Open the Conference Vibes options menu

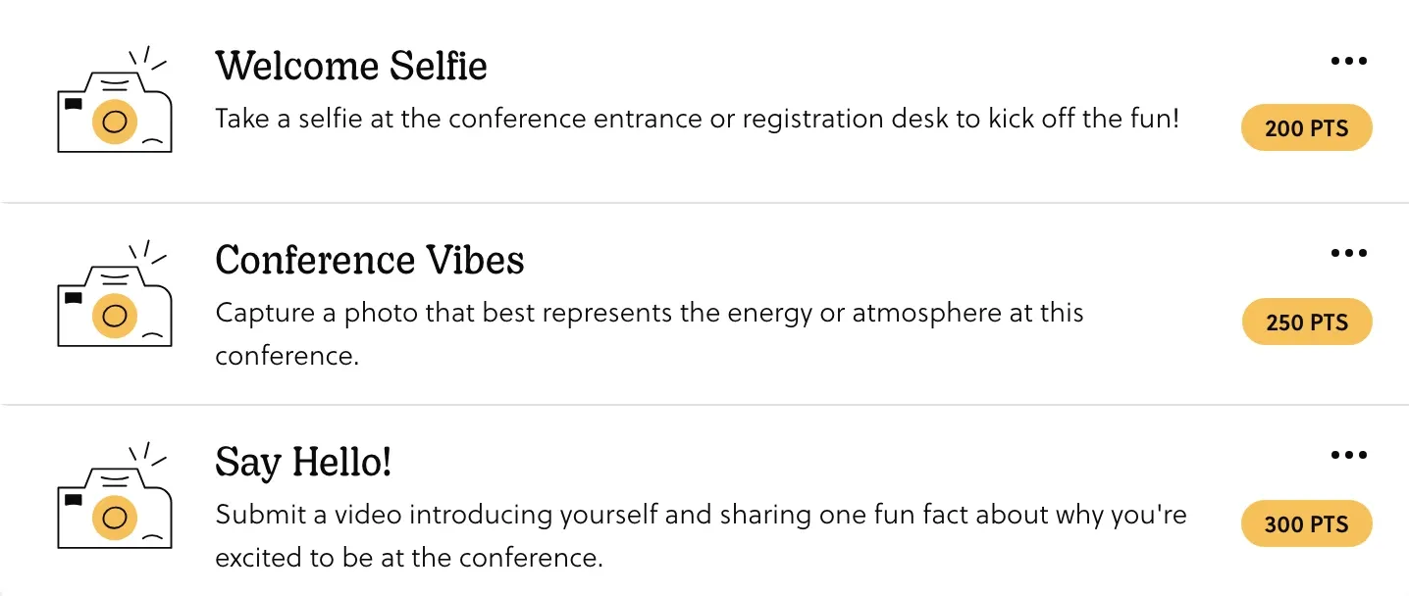pyautogui.click(x=1348, y=252)
